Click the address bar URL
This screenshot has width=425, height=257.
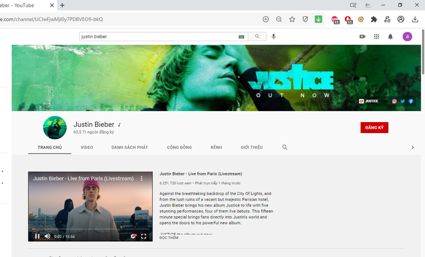pyautogui.click(x=52, y=19)
